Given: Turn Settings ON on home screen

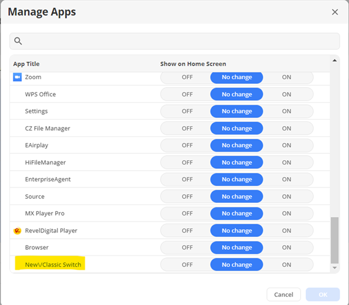Looking at the screenshot, I should pyautogui.click(x=286, y=111).
